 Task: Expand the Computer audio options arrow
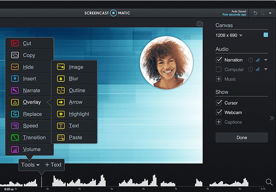coord(266,69)
